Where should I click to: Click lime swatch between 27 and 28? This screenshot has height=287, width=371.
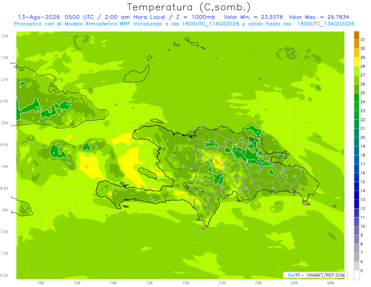(356, 71)
